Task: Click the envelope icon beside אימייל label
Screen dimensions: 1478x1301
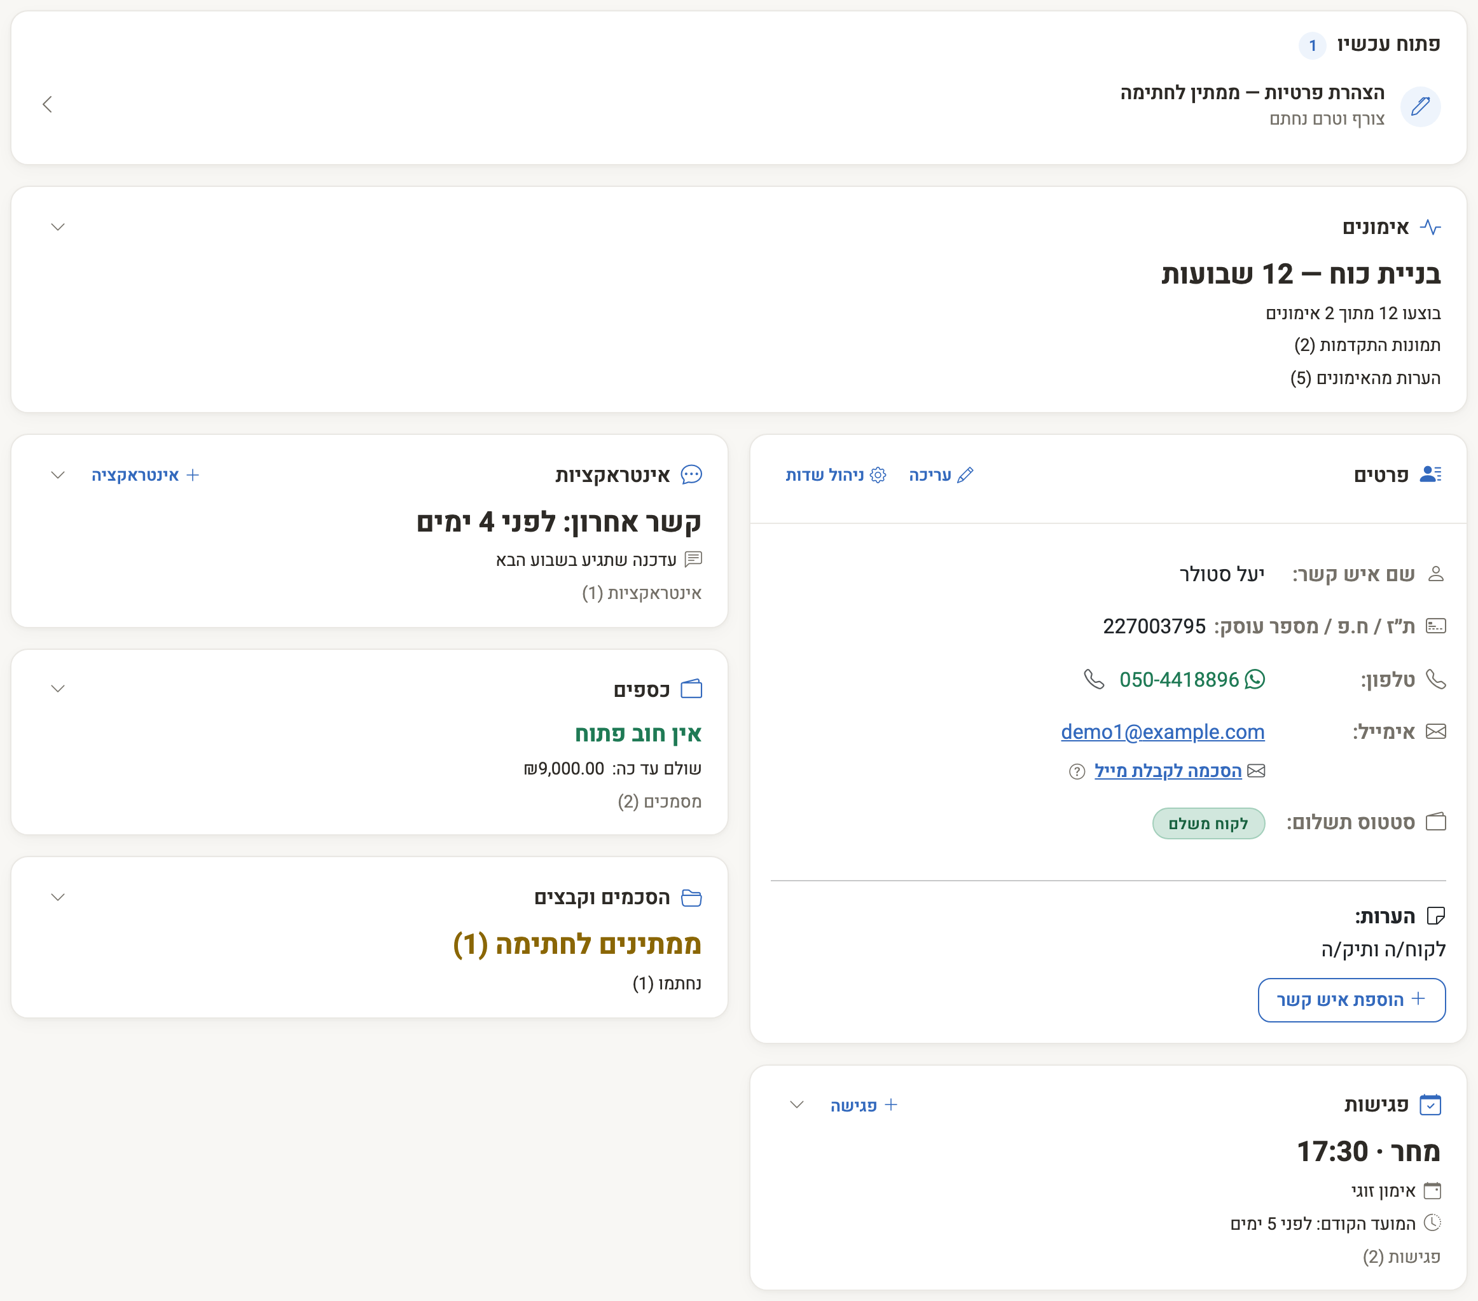Action: [x=1435, y=732]
